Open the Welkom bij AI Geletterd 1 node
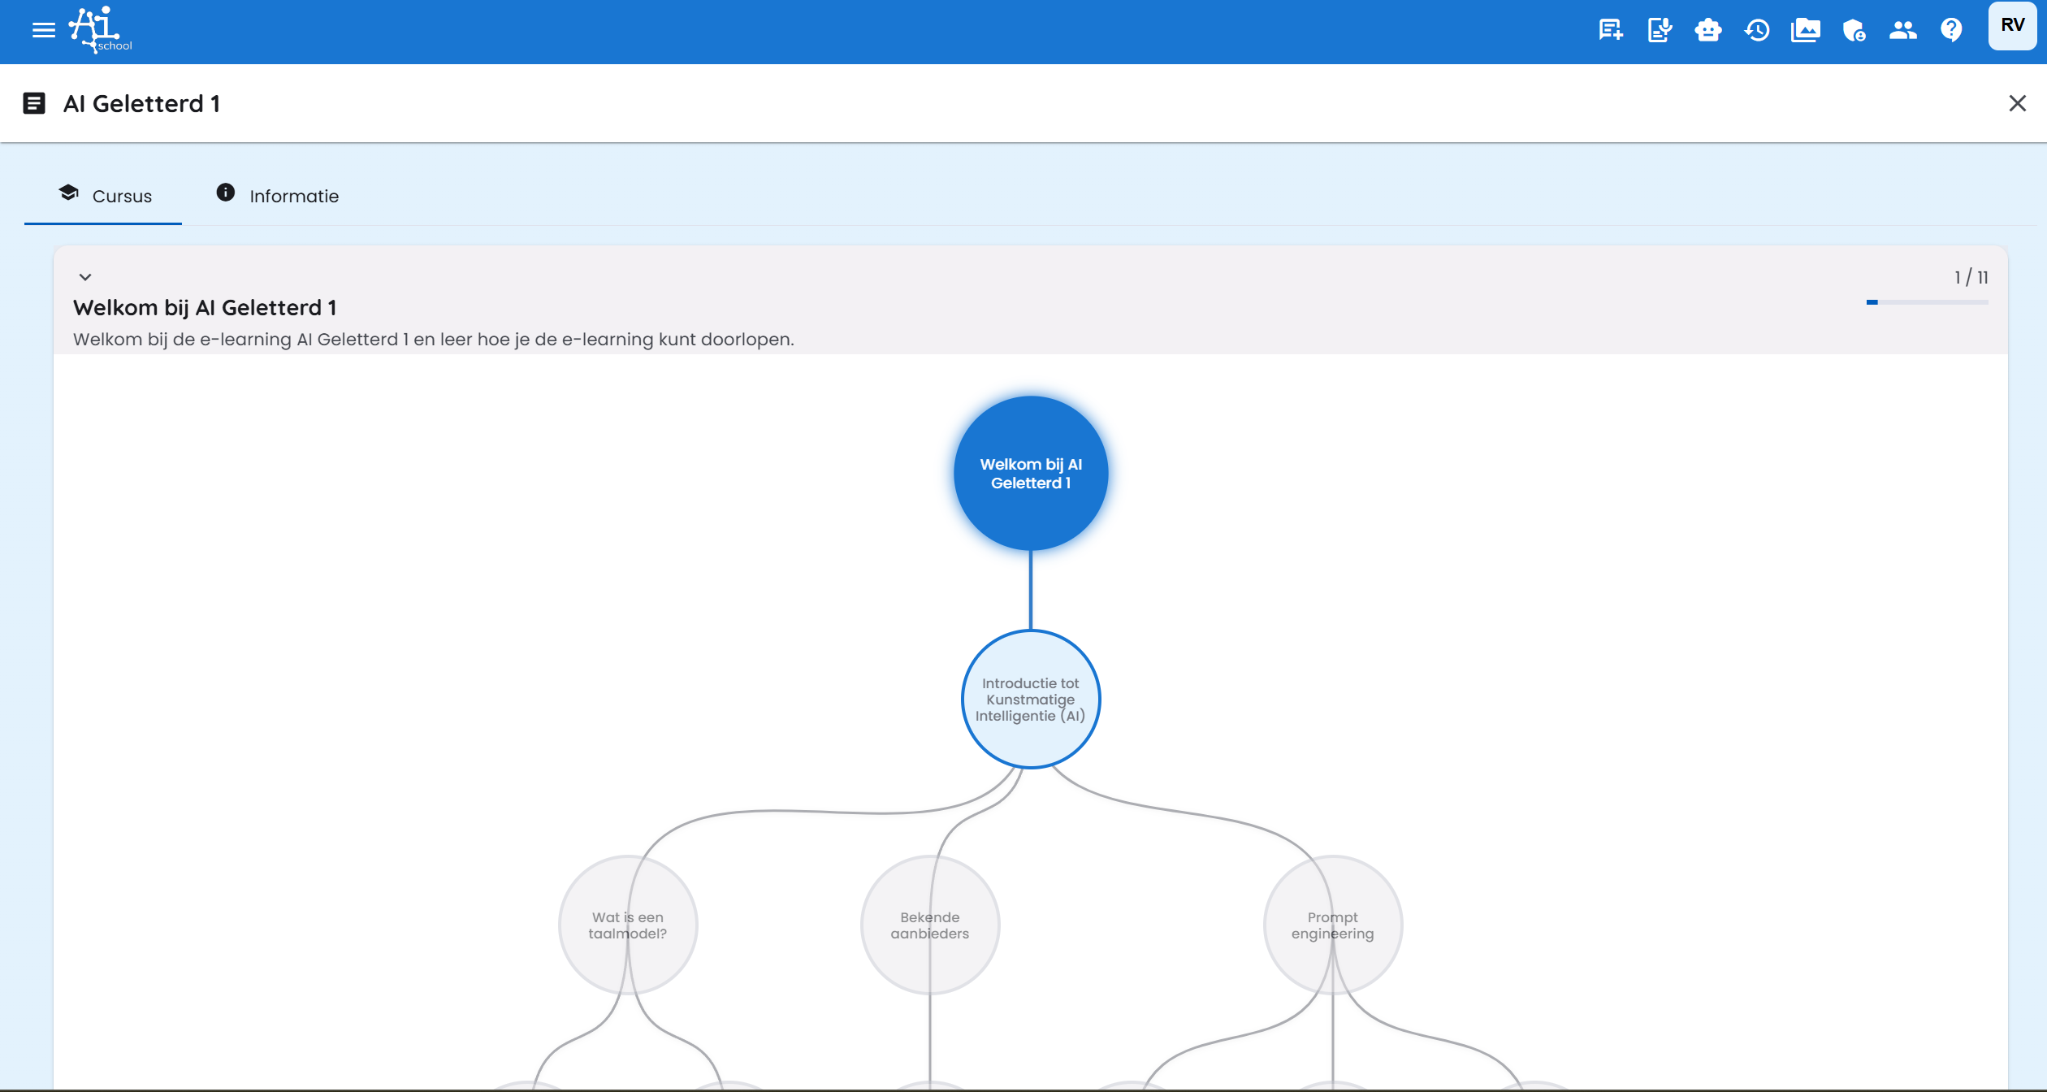Screen dimensions: 2047x1092 pos(1030,474)
